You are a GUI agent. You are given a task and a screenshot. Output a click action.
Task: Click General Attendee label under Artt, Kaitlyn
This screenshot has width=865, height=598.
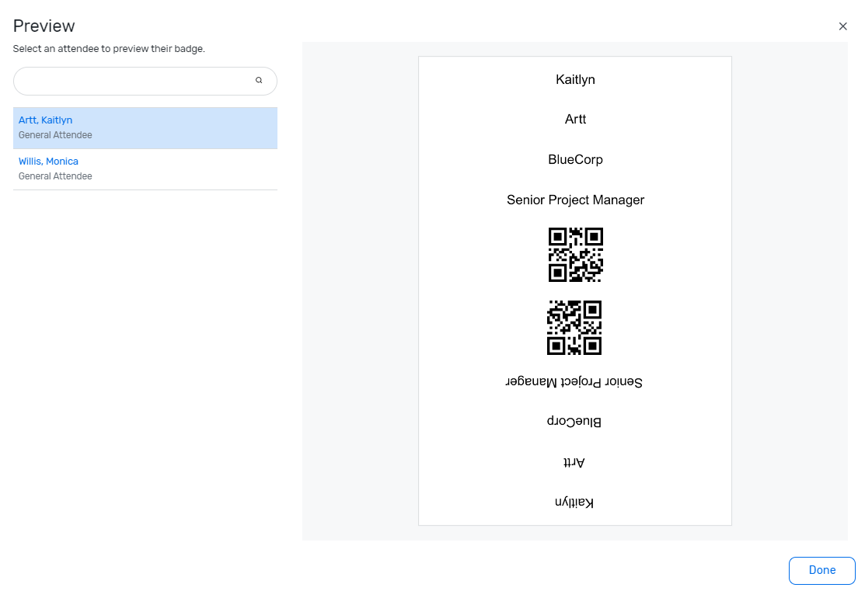(x=55, y=135)
